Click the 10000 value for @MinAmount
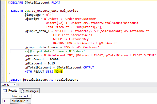This screenshot has height=104, width=157. (x=54, y=59)
